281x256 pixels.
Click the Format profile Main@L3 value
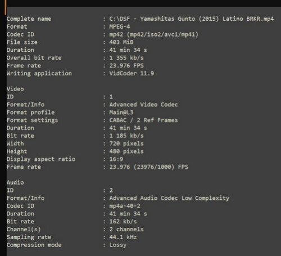(x=121, y=113)
